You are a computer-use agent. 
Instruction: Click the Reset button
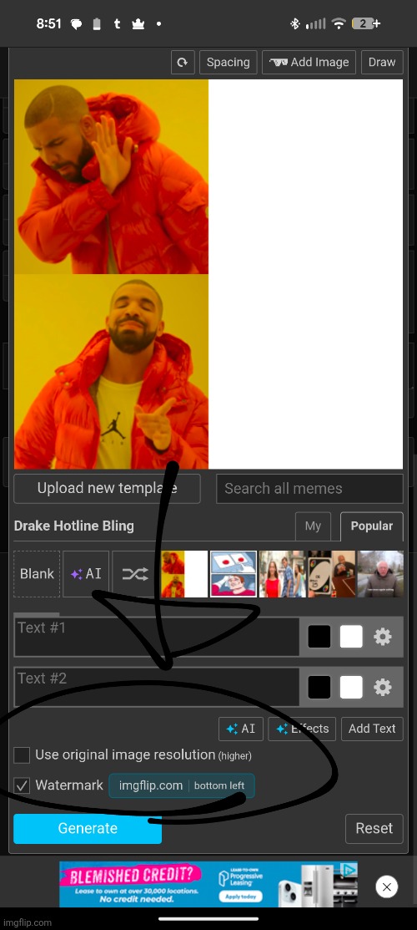pyautogui.click(x=374, y=829)
